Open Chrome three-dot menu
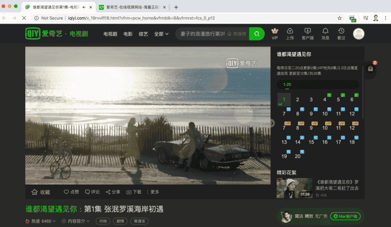 click(386, 18)
